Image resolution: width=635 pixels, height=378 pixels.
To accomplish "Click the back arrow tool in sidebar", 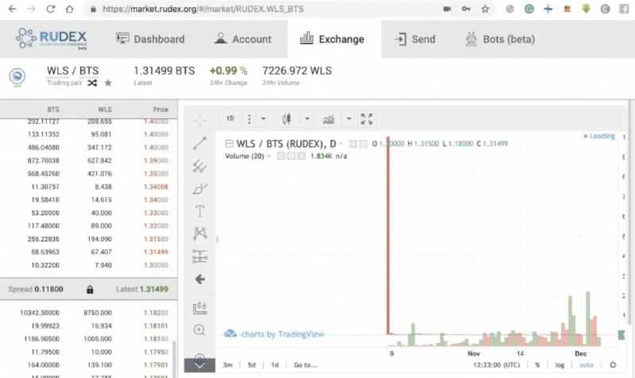I will (x=200, y=280).
